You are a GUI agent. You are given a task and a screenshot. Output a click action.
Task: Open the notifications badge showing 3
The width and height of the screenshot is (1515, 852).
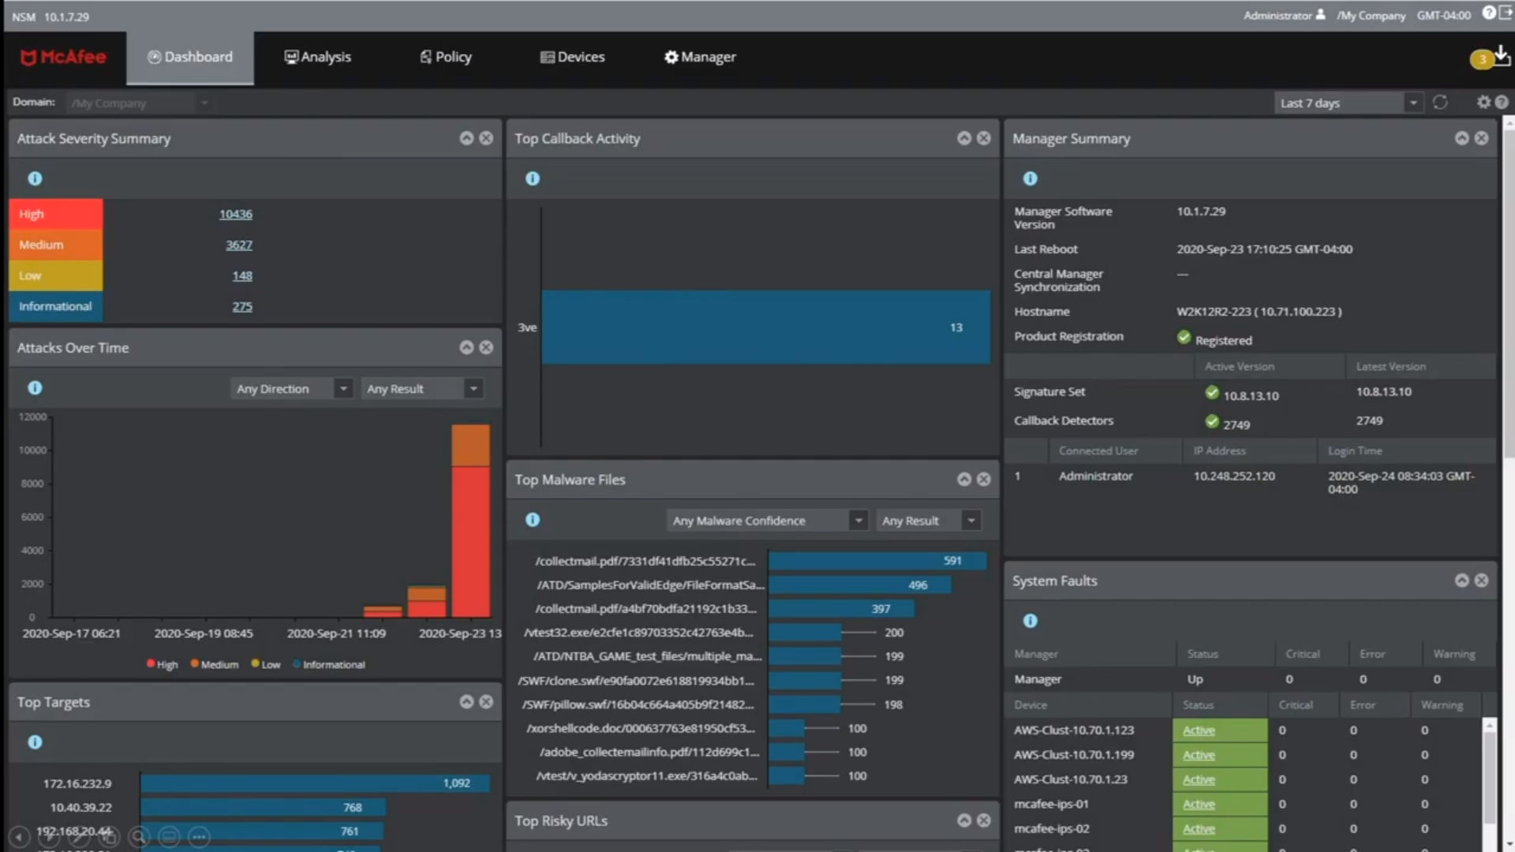tap(1482, 59)
